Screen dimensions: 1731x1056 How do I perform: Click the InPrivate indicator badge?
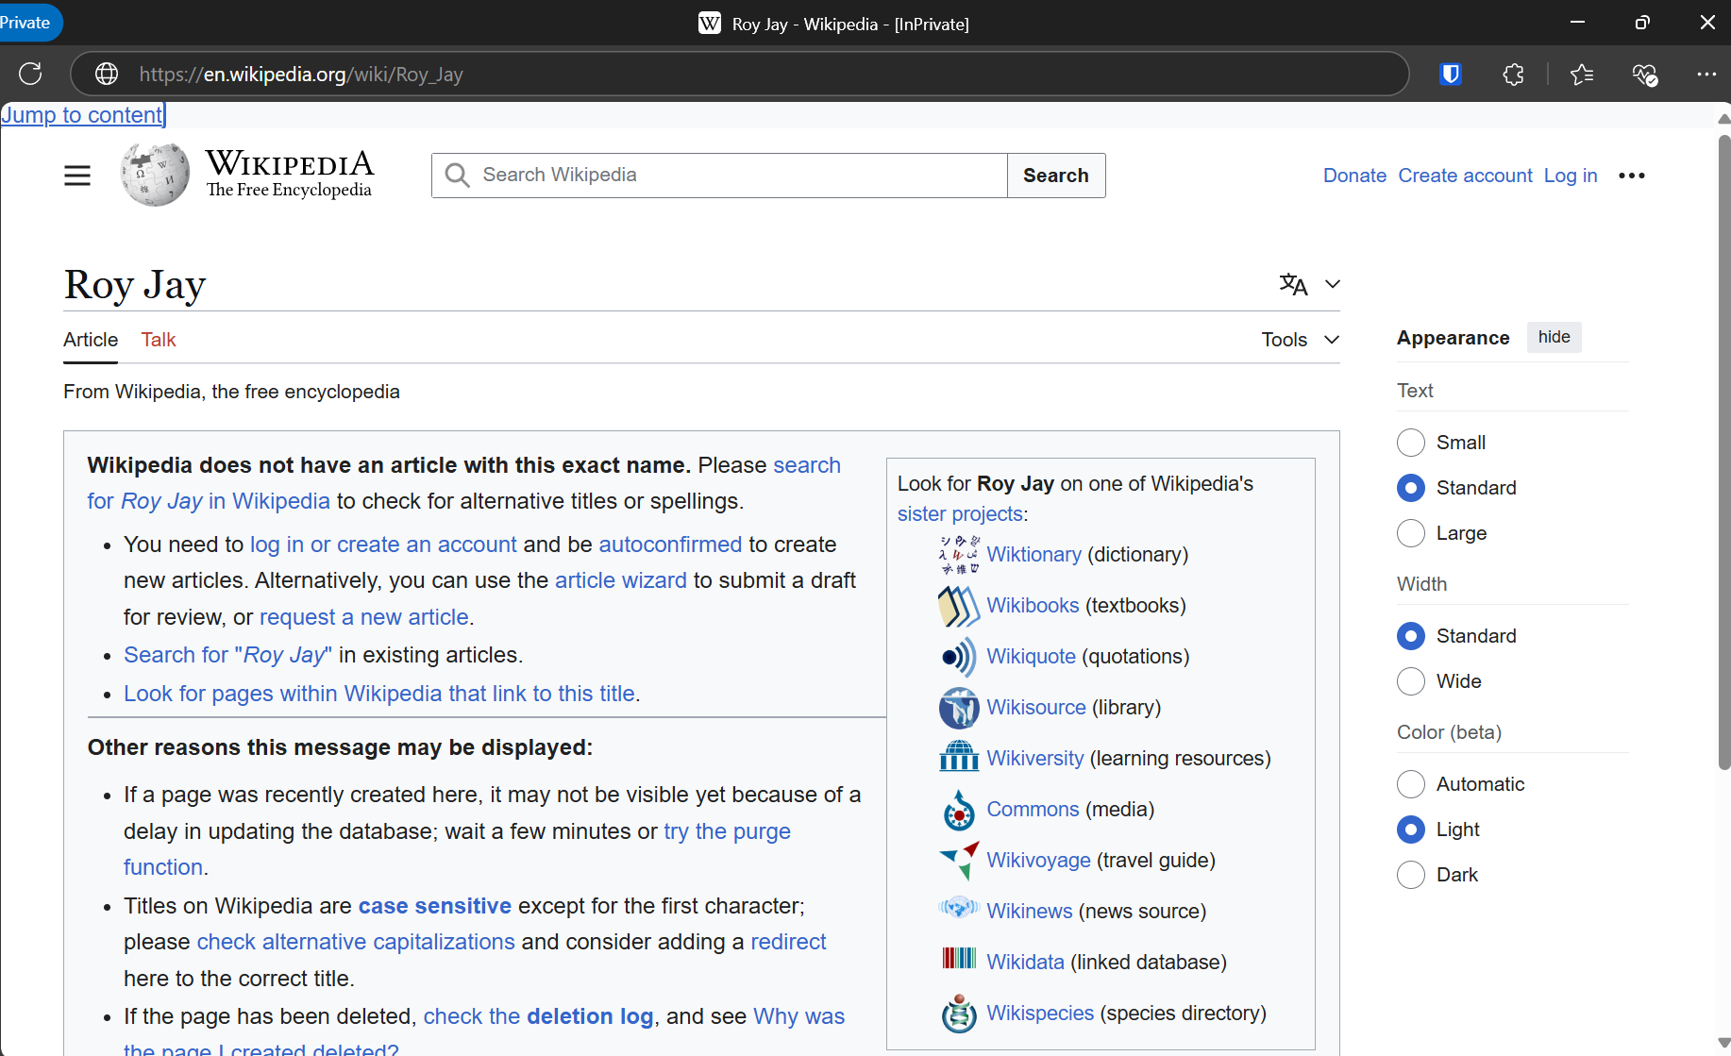[x=28, y=23]
